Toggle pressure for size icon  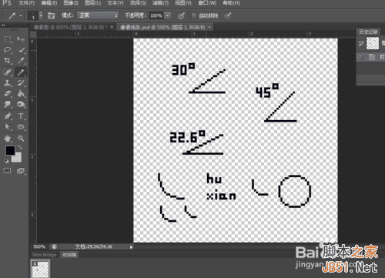227,16
